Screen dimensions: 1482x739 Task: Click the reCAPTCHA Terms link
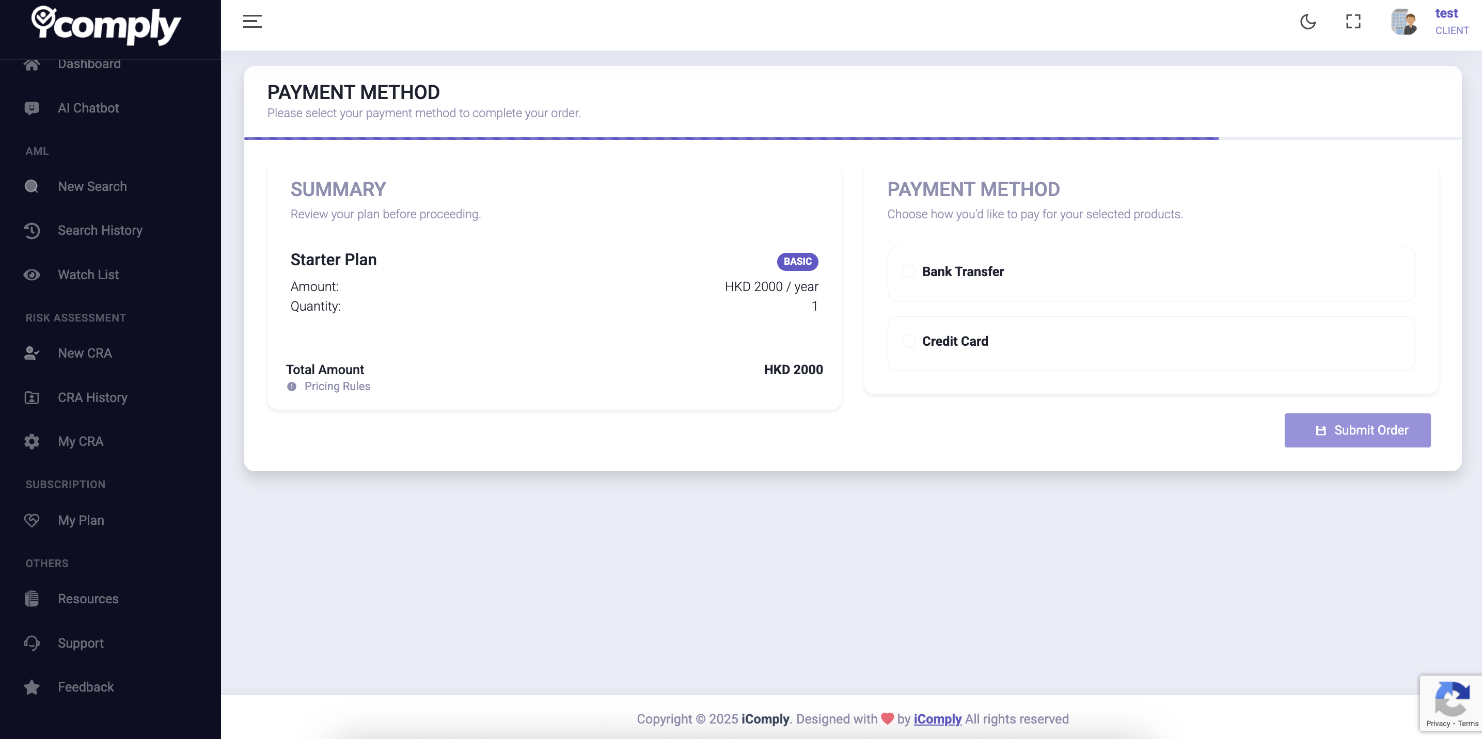click(x=1468, y=724)
